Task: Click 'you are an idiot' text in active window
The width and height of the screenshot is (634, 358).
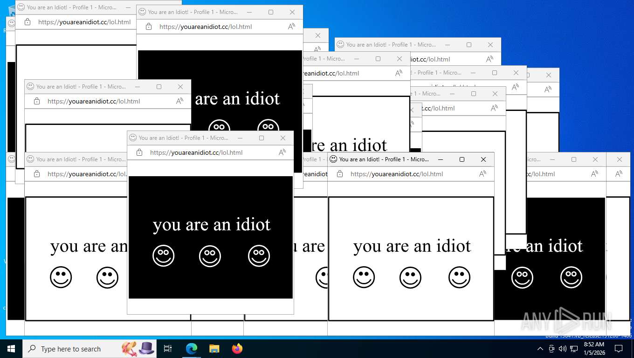Action: point(412,246)
